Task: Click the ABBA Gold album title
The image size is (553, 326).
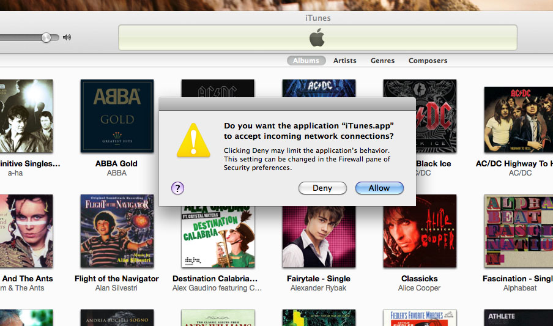Action: coord(116,164)
